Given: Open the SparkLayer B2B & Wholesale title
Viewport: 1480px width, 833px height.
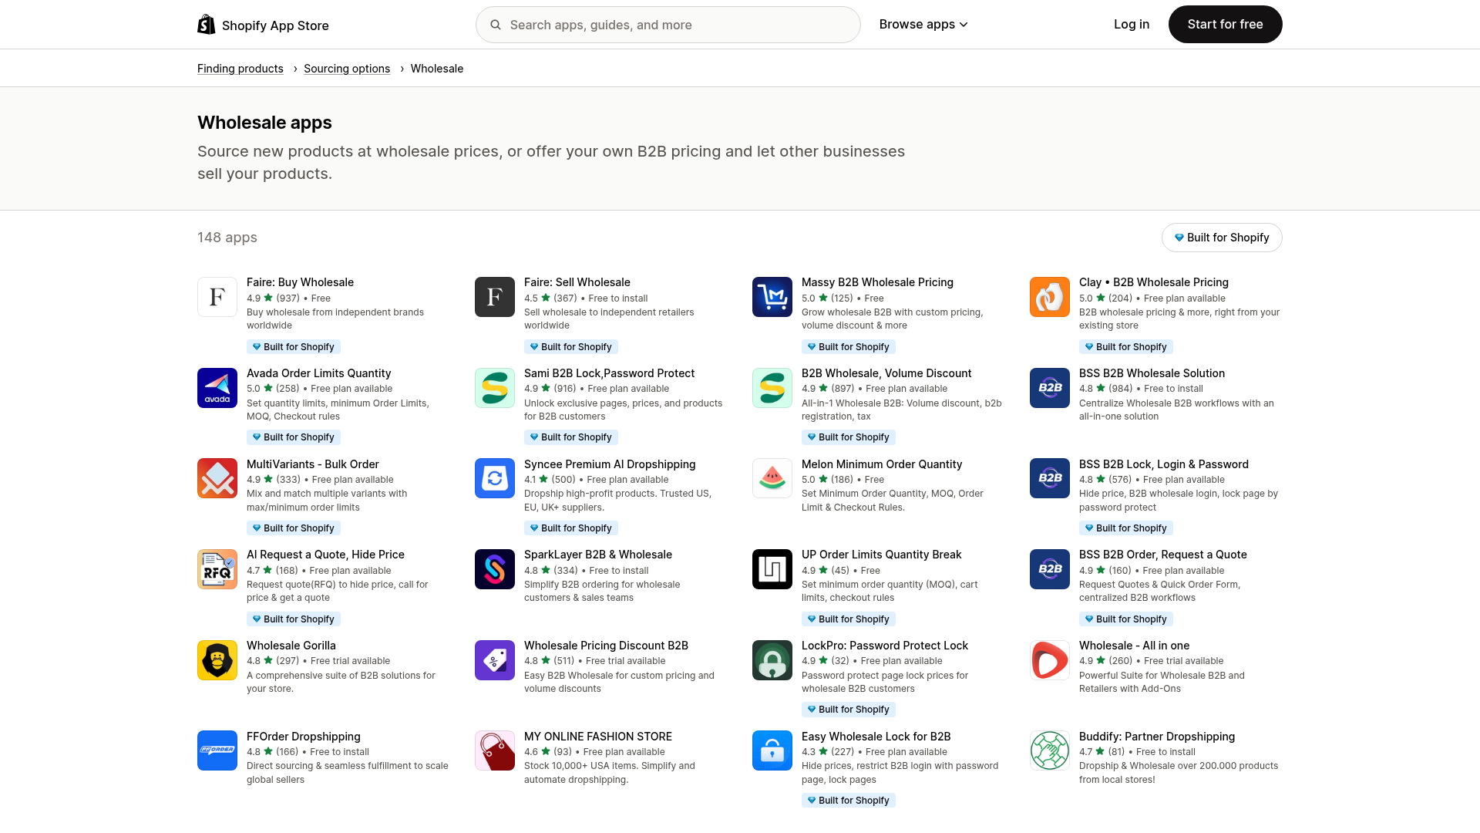Looking at the screenshot, I should click(598, 555).
